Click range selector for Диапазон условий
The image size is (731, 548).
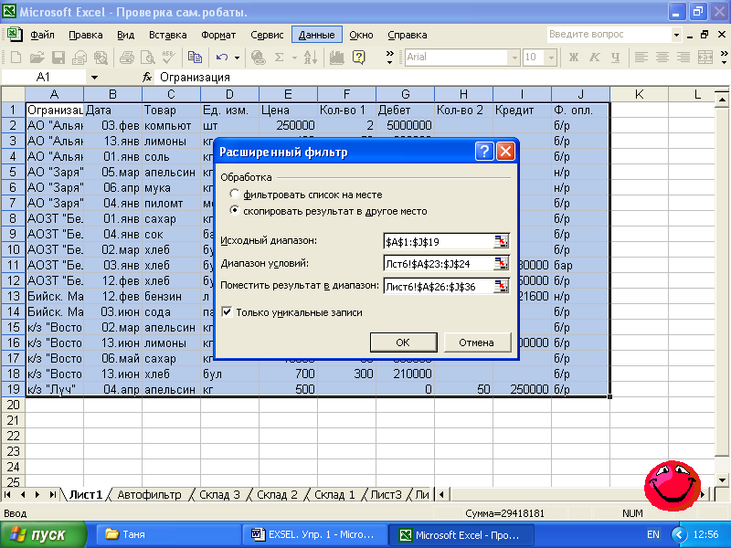pos(501,263)
